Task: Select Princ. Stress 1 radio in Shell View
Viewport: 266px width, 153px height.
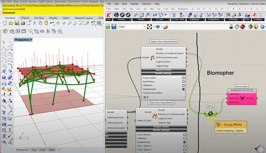Action: click(185, 146)
